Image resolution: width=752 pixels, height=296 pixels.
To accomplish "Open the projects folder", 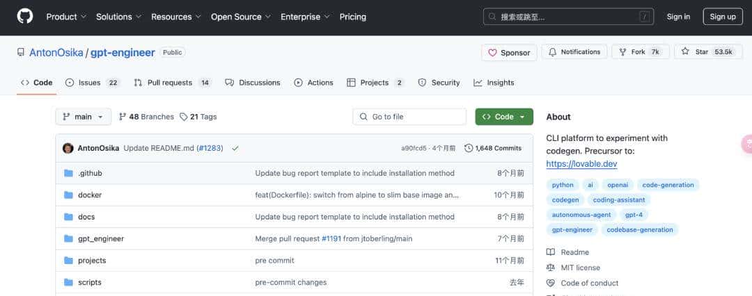I will coord(92,261).
